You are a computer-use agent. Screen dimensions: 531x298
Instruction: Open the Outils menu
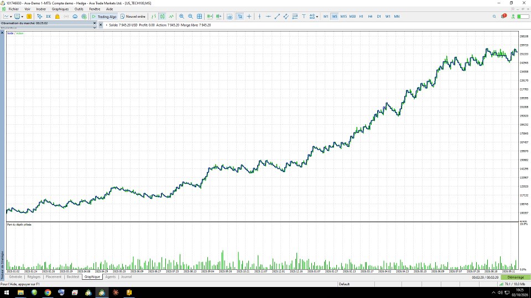(x=79, y=9)
